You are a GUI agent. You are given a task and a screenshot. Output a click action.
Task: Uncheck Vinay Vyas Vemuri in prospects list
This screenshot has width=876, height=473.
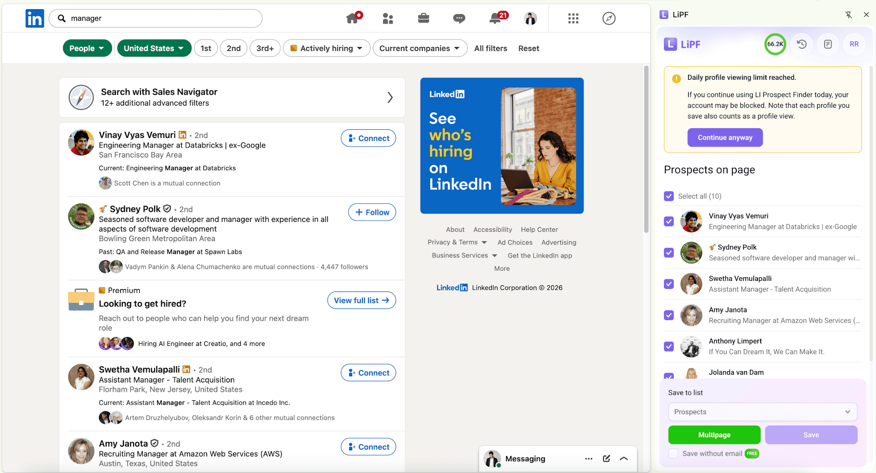tap(669, 221)
